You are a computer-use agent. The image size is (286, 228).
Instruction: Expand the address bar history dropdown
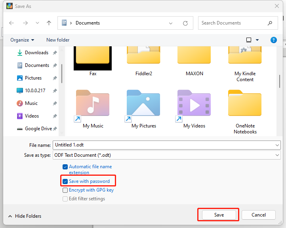pos(171,23)
